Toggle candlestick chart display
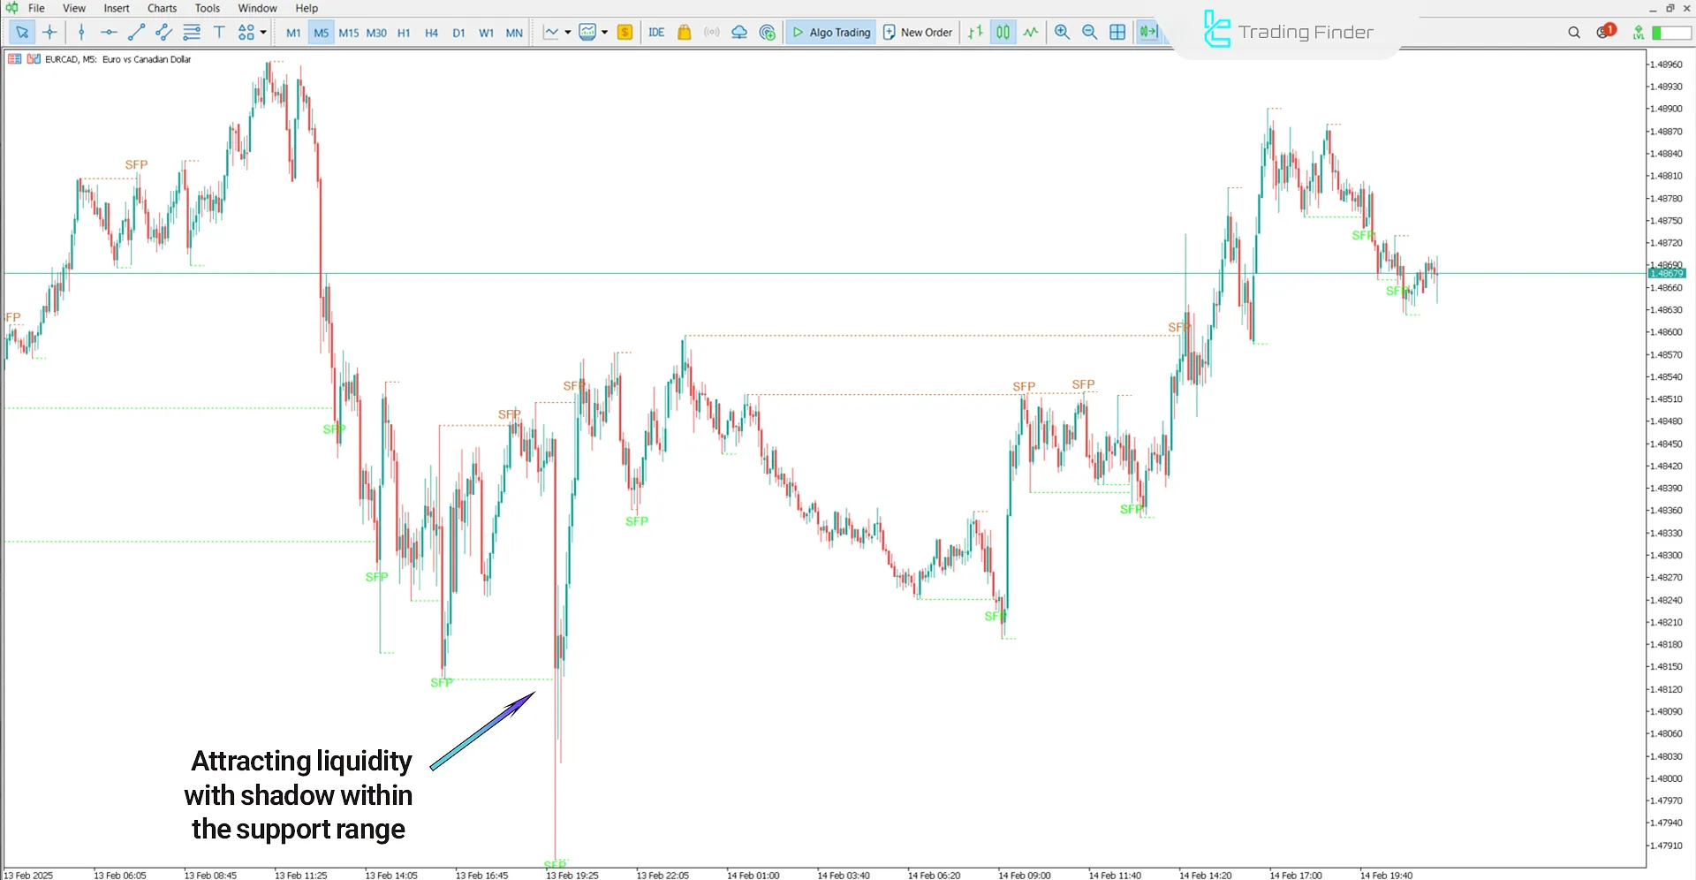Screen dimensions: 1696x880 1003,32
